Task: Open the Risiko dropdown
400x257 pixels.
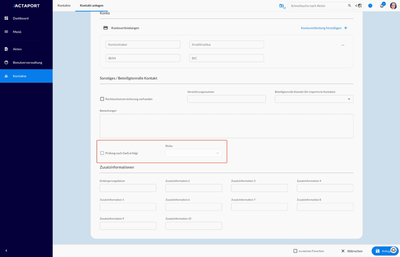Action: click(x=194, y=153)
